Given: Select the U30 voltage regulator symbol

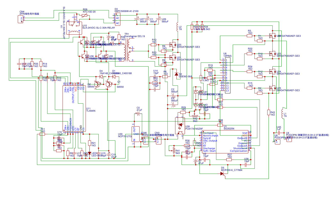Looking at the screenshot, I should [136, 134].
